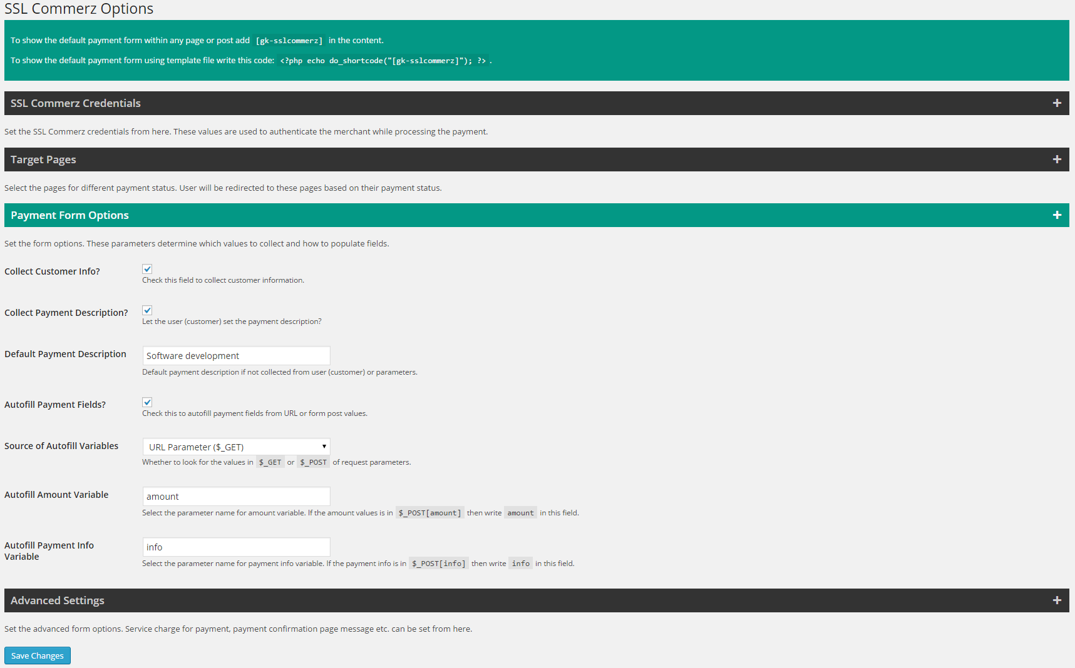Focus Autofill Amount Variable field
Screen dimensions: 1075x668
(236, 497)
